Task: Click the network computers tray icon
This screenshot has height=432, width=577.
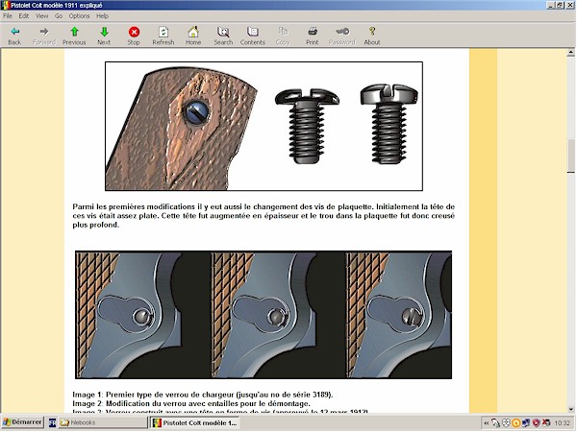Action: tap(526, 423)
